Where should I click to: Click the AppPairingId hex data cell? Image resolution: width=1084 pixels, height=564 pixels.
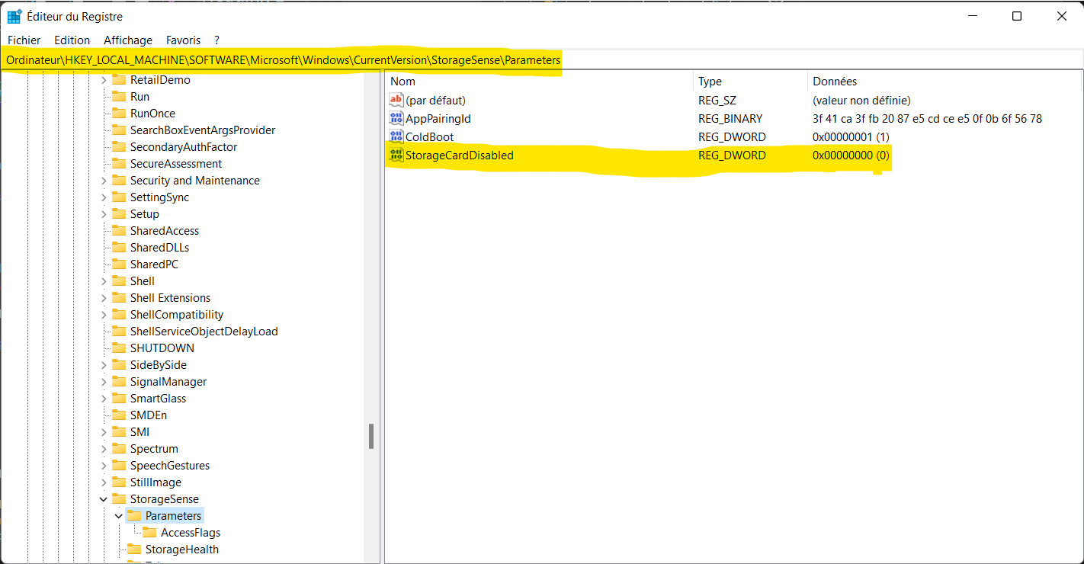click(x=927, y=119)
